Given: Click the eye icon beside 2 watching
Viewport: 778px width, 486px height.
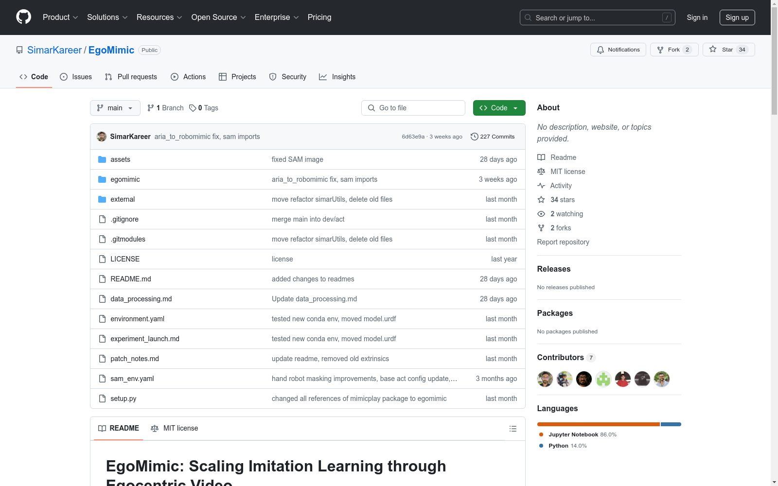Looking at the screenshot, I should [x=541, y=214].
